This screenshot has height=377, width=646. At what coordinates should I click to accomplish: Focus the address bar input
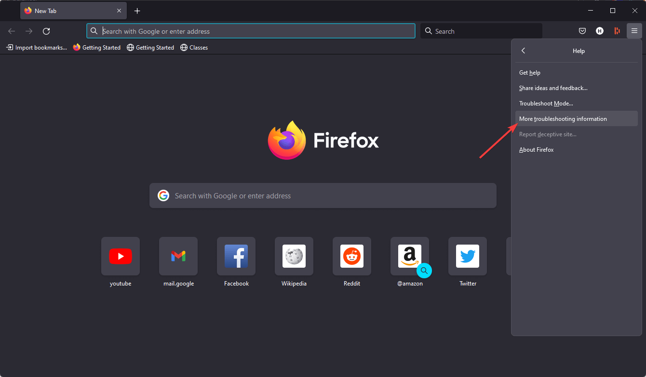[x=251, y=31]
